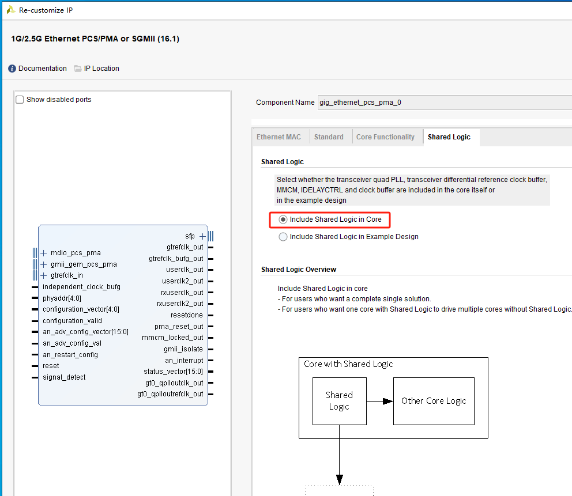
Task: Select Include Shared Logic in Example Design
Action: [283, 237]
